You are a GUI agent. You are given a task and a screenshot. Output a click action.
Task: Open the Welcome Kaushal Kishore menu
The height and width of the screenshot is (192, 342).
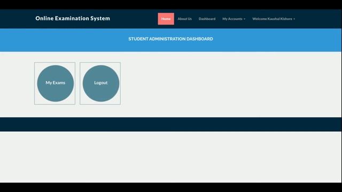(x=274, y=19)
